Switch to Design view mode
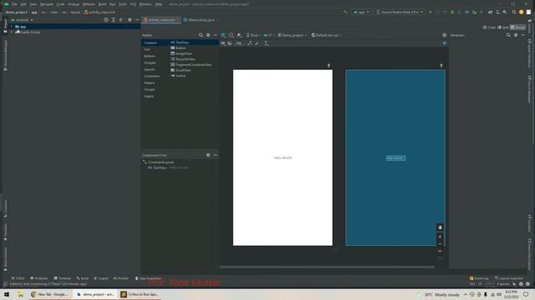The image size is (535, 300). point(518,27)
